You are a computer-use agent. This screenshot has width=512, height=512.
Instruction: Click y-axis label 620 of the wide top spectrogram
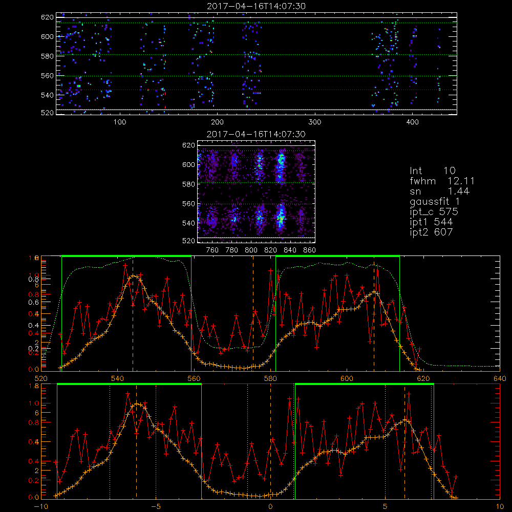click(x=47, y=17)
